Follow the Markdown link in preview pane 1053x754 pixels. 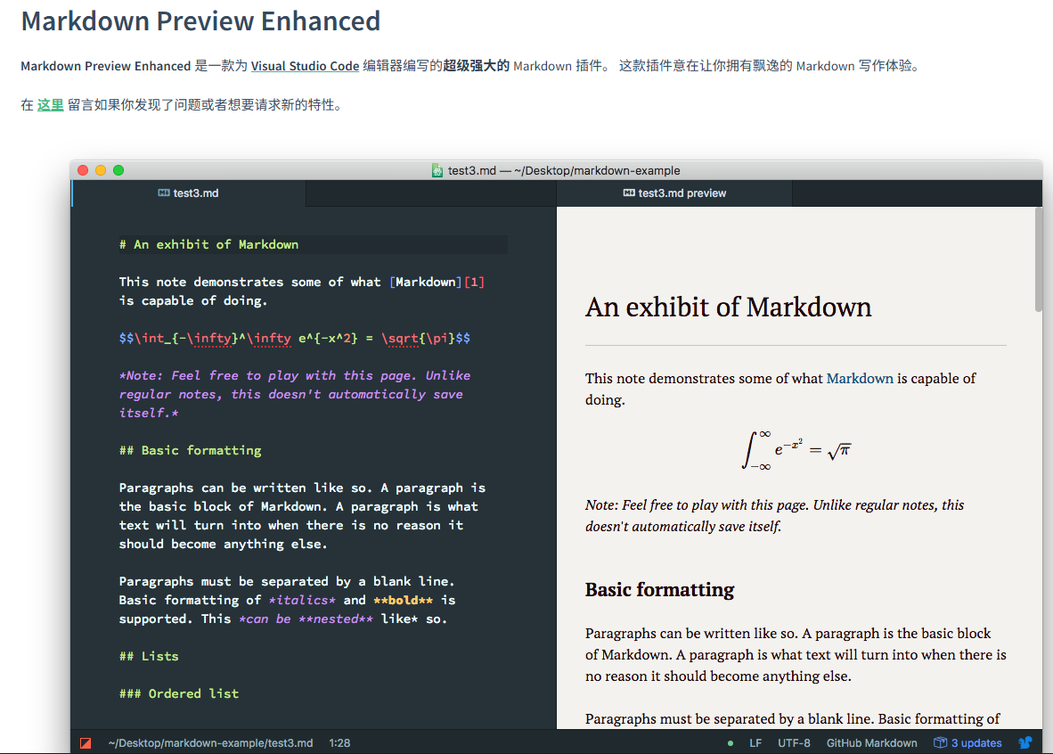tap(860, 379)
